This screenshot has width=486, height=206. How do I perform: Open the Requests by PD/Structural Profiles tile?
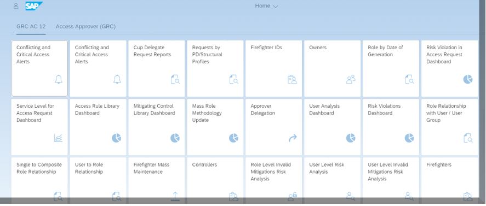(x=215, y=68)
